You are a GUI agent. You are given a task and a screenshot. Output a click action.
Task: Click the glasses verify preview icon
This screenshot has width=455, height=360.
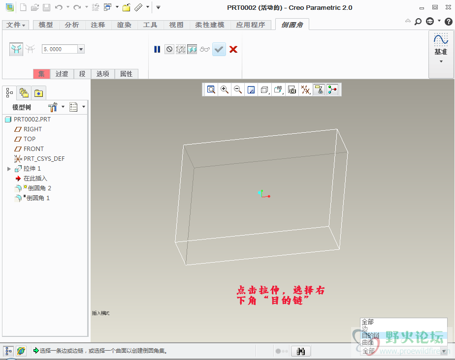point(205,49)
